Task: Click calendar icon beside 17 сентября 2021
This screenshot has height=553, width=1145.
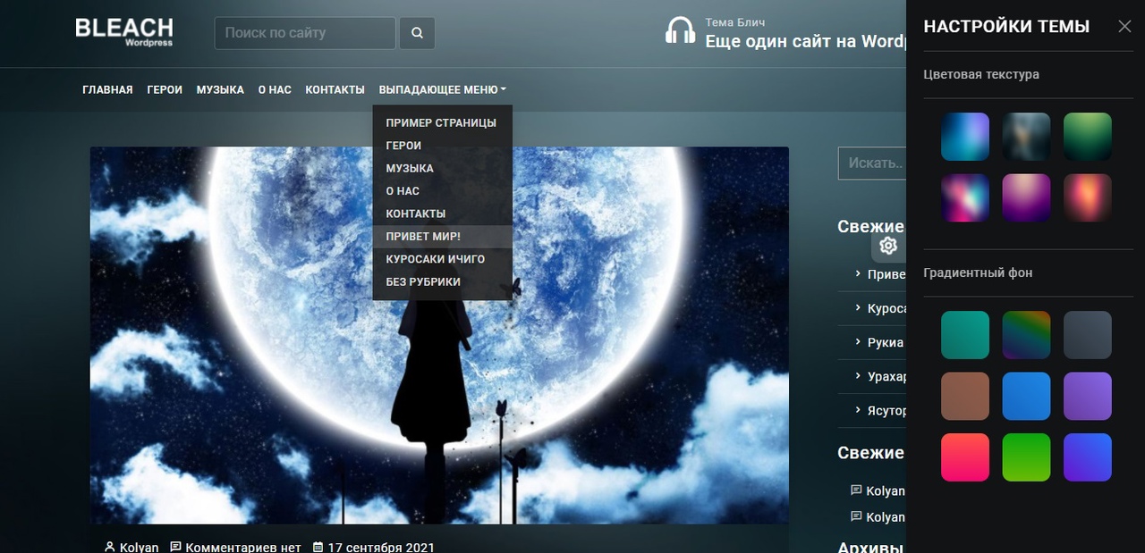Action: 318,547
